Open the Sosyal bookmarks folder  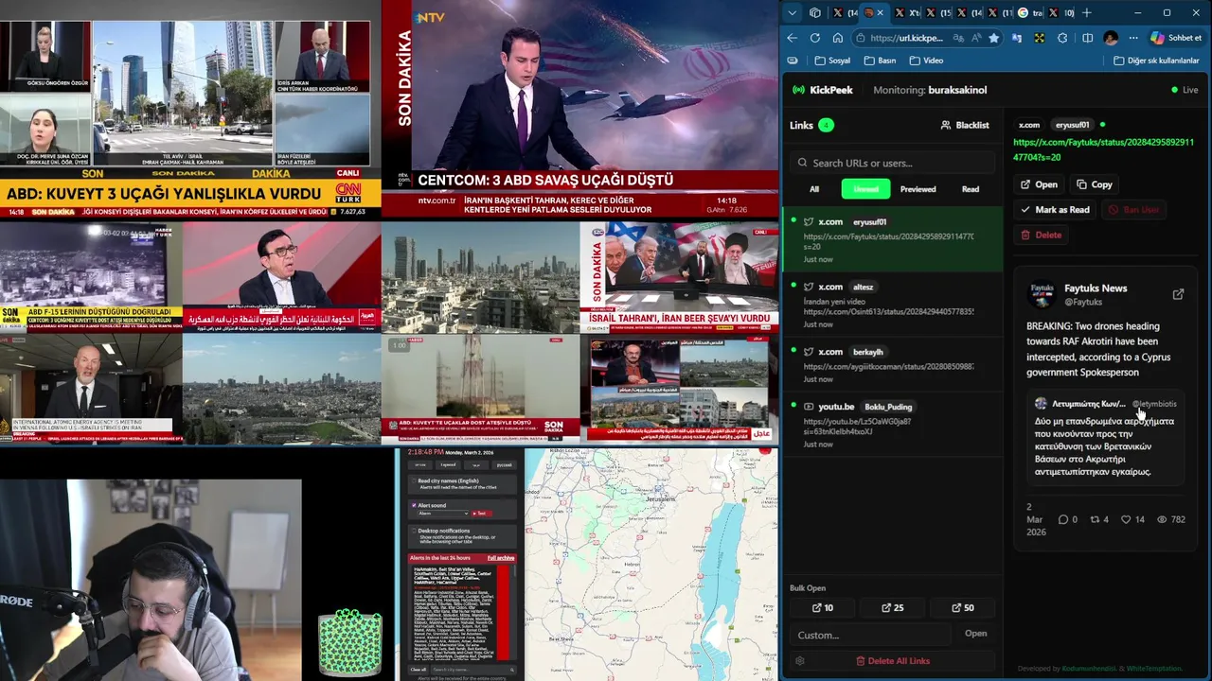[x=832, y=61]
